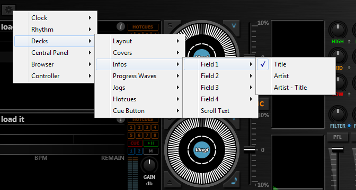Click the top deck pitch slider handle

250,55
